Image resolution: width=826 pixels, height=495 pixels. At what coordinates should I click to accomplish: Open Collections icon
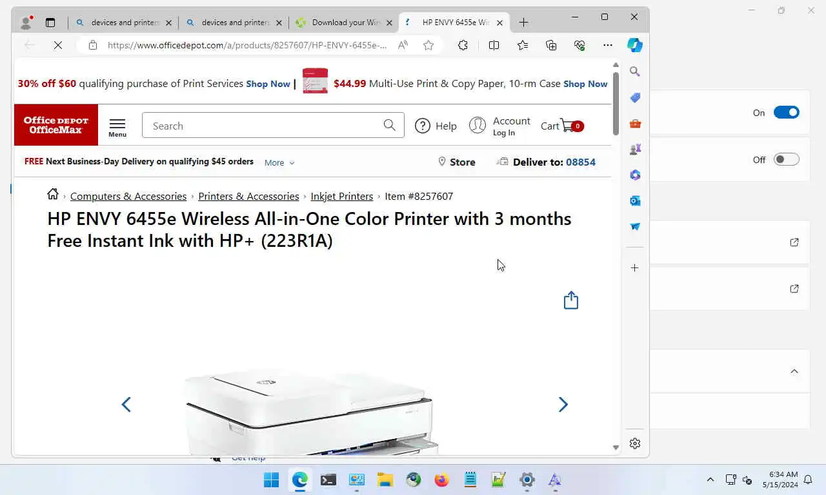coord(551,45)
